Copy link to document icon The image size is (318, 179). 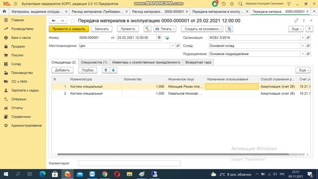coord(296,20)
